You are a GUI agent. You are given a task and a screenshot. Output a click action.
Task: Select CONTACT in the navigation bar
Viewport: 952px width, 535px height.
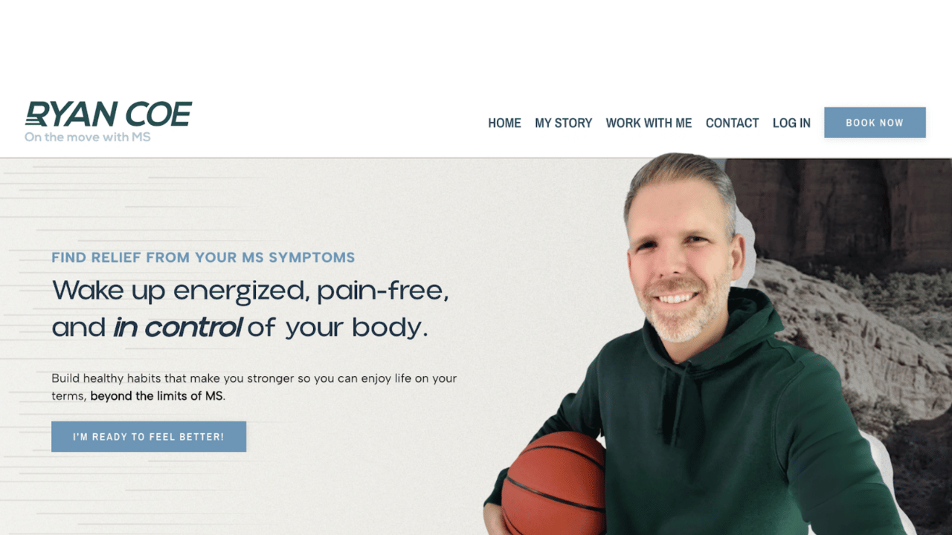coord(732,123)
